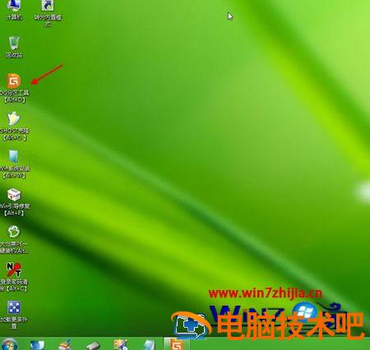This screenshot has width=370, height=350.
Task: Open the shortcut icon next to Computer
Action: [x=48, y=12]
